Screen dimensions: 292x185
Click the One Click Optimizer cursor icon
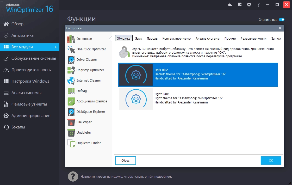(71, 49)
